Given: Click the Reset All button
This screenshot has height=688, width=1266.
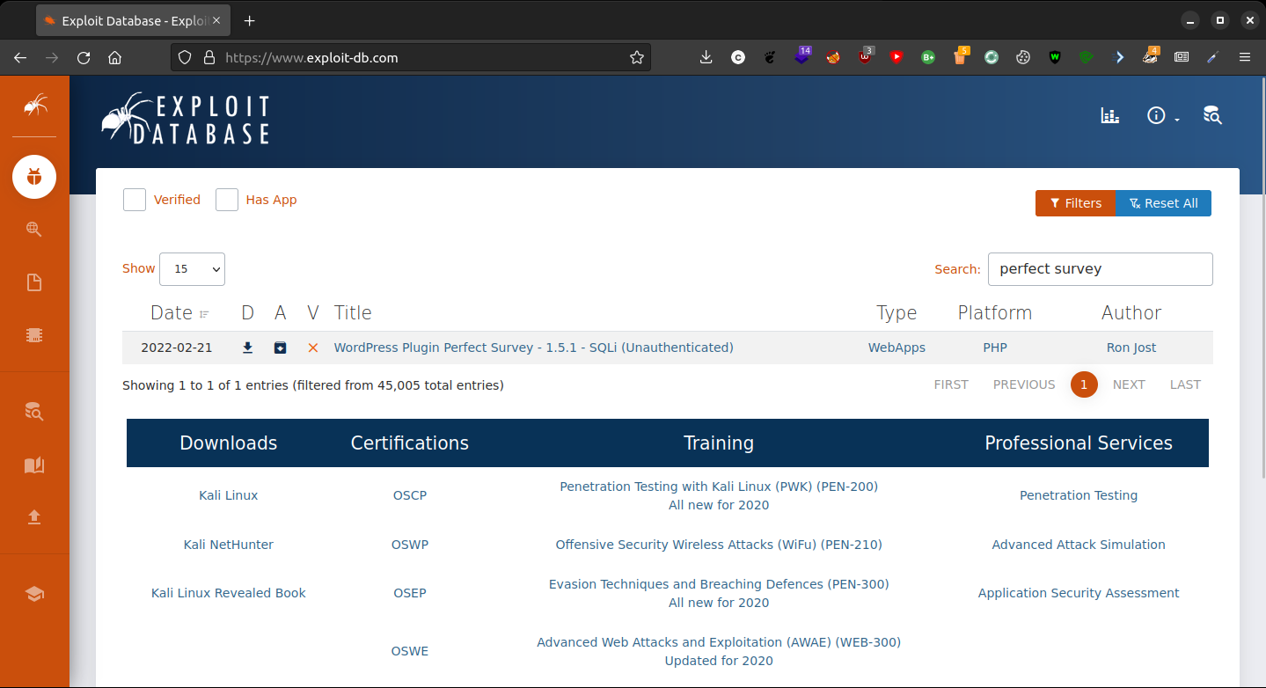Looking at the screenshot, I should click(x=1163, y=203).
